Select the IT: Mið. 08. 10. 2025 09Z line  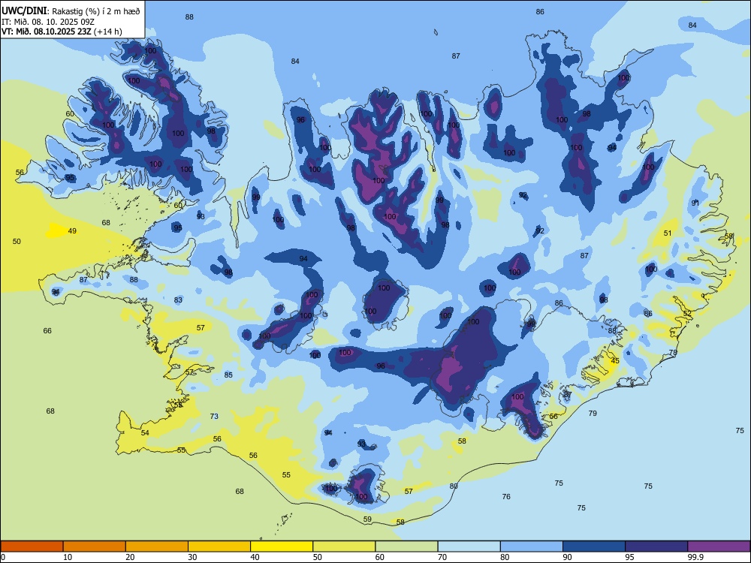(x=49, y=22)
